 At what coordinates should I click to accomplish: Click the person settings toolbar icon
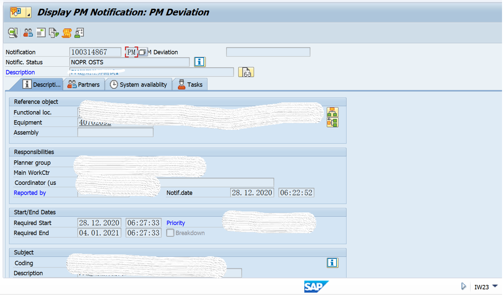79,33
